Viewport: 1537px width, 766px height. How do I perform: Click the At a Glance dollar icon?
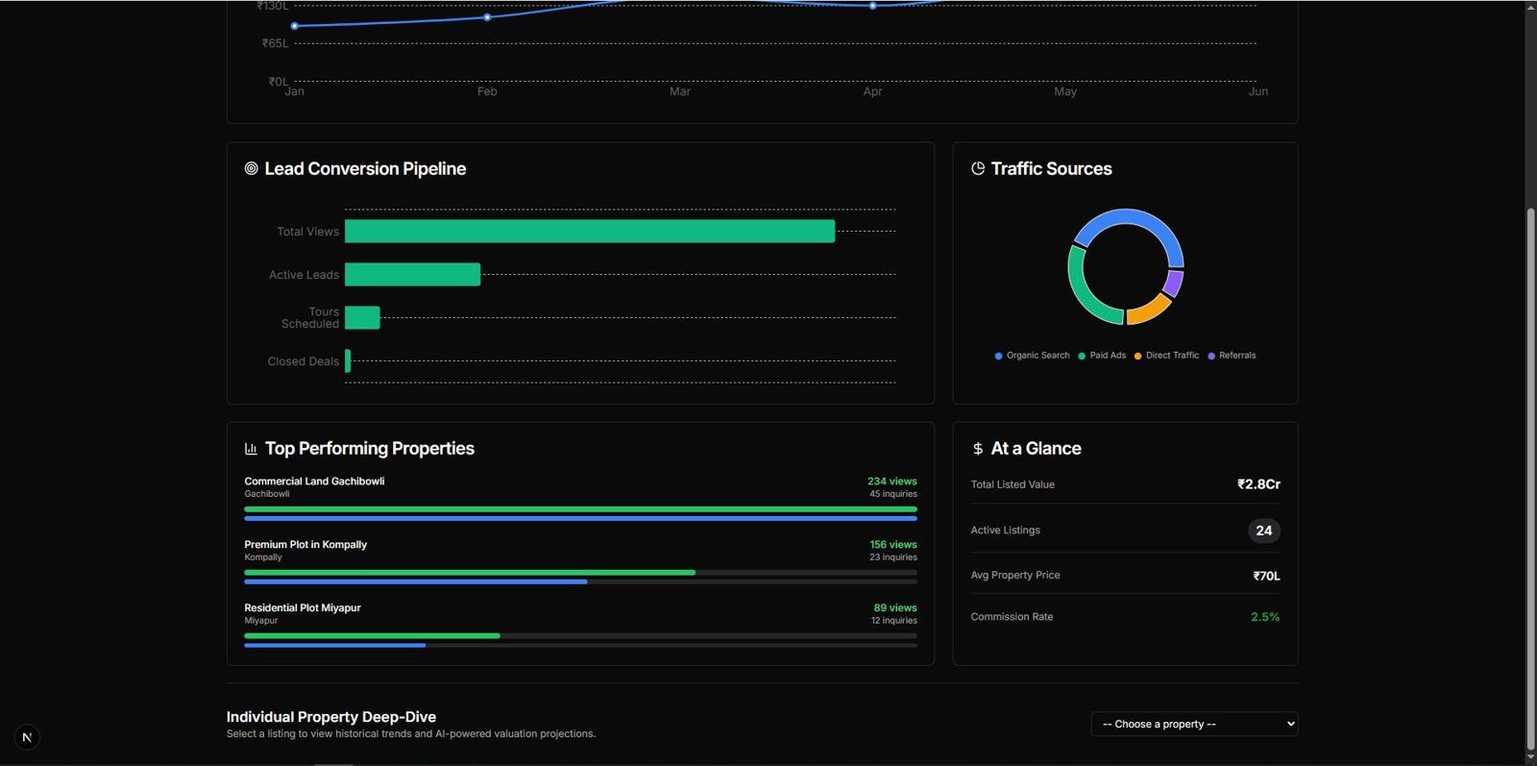click(x=978, y=449)
